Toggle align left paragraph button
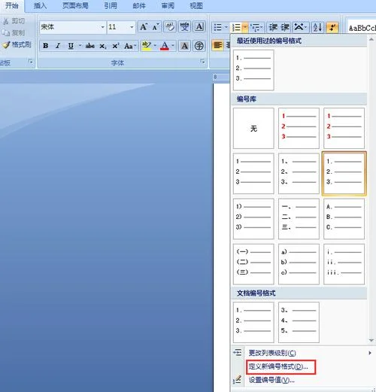 pos(218,45)
